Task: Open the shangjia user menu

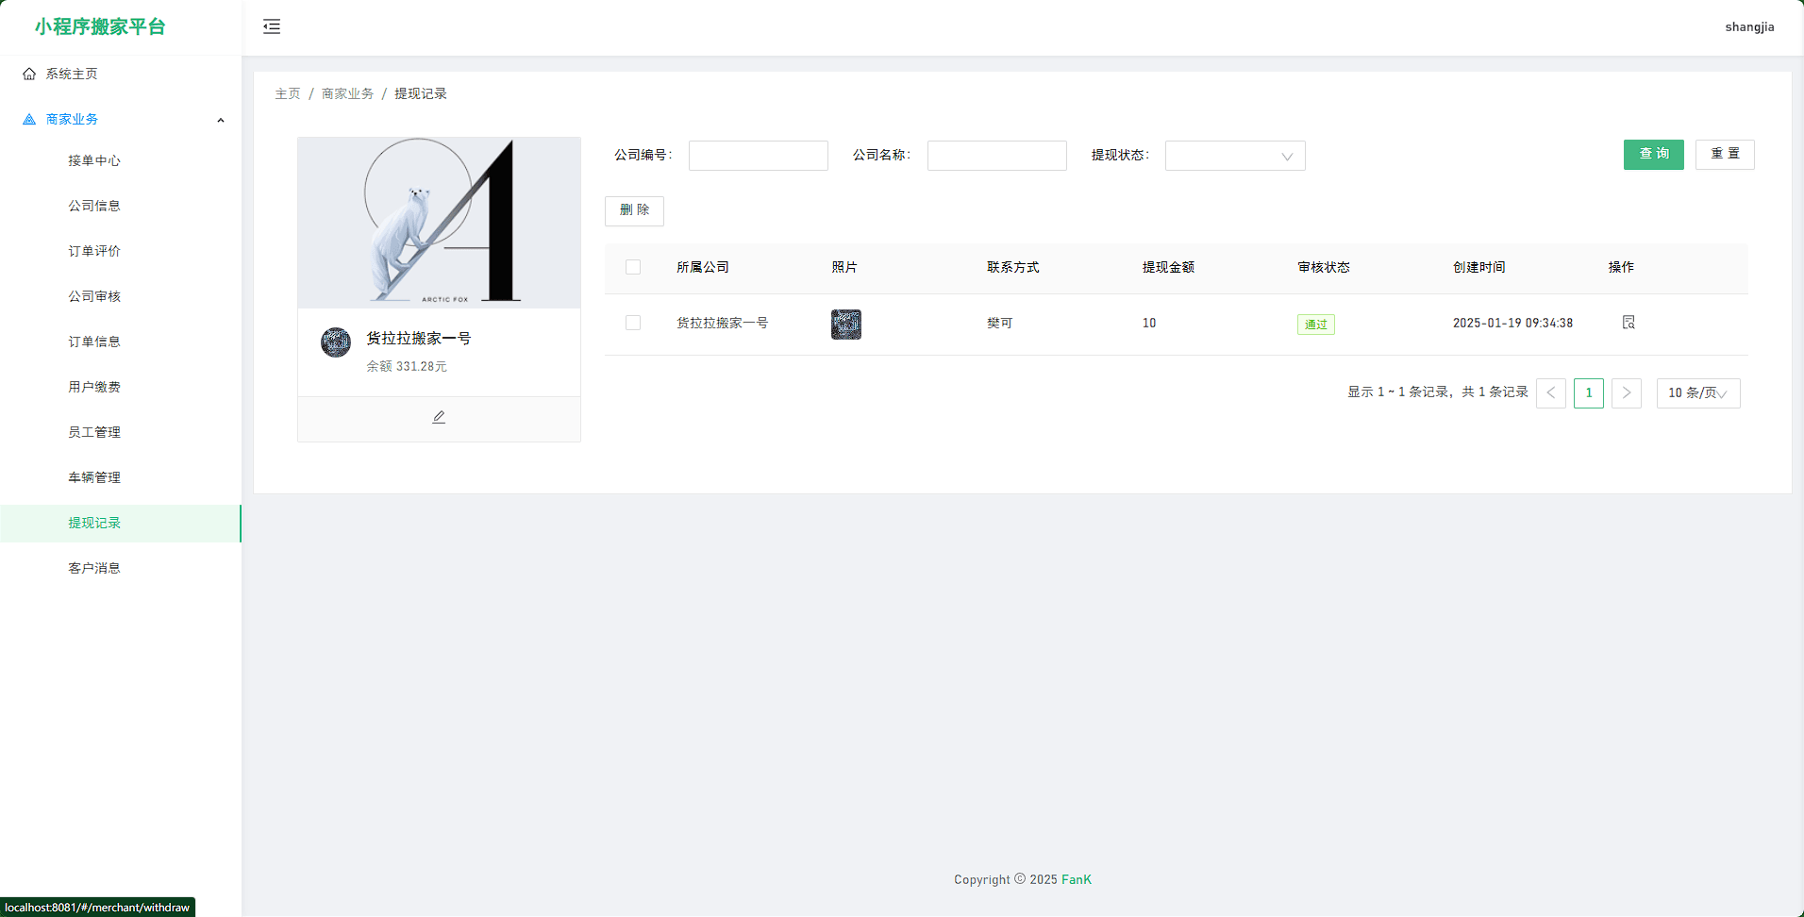Action: click(x=1749, y=27)
